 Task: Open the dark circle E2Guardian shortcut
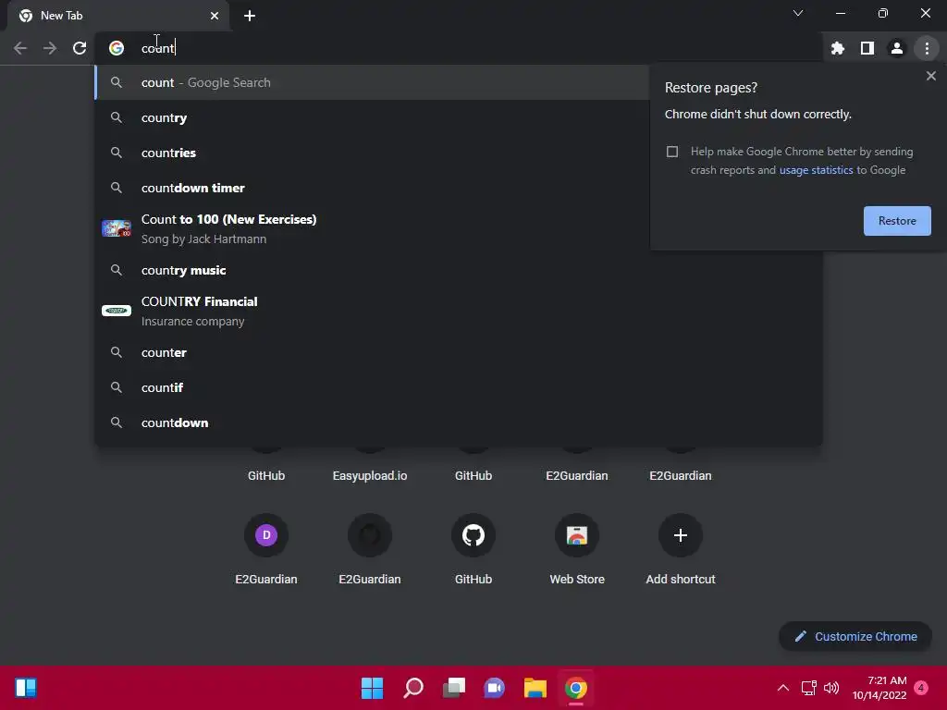[x=370, y=535]
